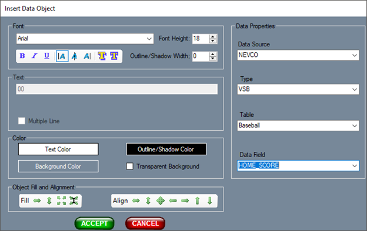Image resolution: width=367 pixels, height=231 pixels.
Task: Click the Outline/Shadow Width input field
Action: click(x=201, y=56)
